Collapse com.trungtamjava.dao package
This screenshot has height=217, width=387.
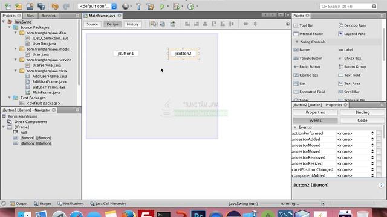coord(15,33)
